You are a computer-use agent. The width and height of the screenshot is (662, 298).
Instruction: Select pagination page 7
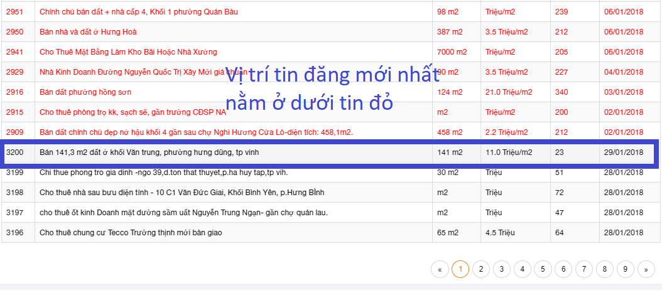[x=584, y=269]
